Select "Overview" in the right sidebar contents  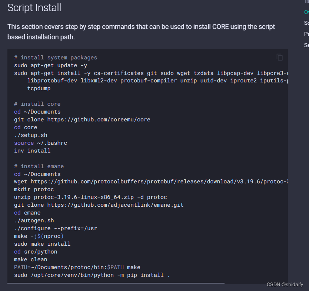[306, 12]
